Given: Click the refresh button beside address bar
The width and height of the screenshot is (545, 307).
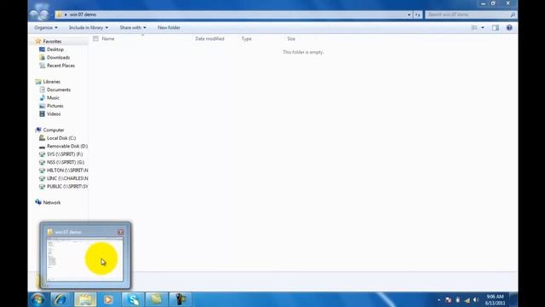Looking at the screenshot, I should [417, 14].
